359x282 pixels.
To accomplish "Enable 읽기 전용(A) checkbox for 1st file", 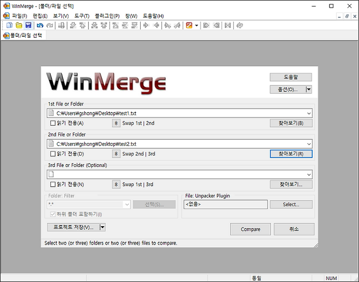I will click(53, 123).
